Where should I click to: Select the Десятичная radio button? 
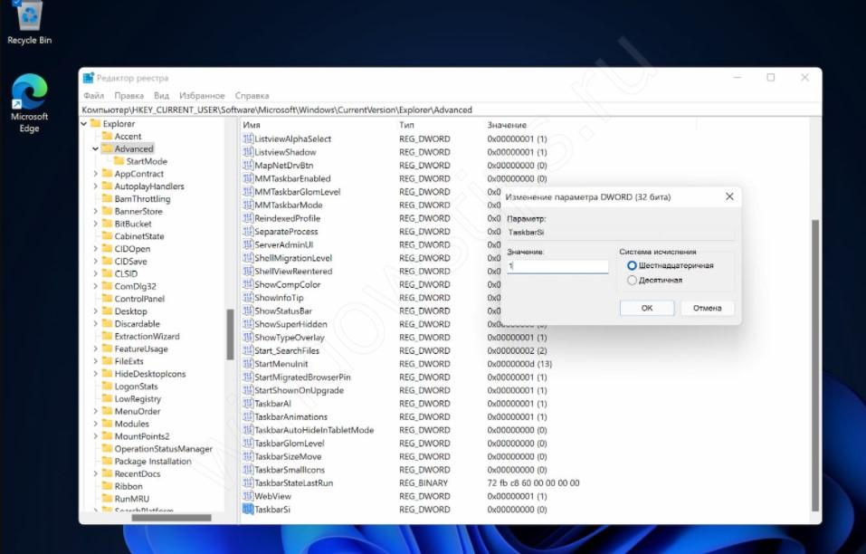pos(632,281)
